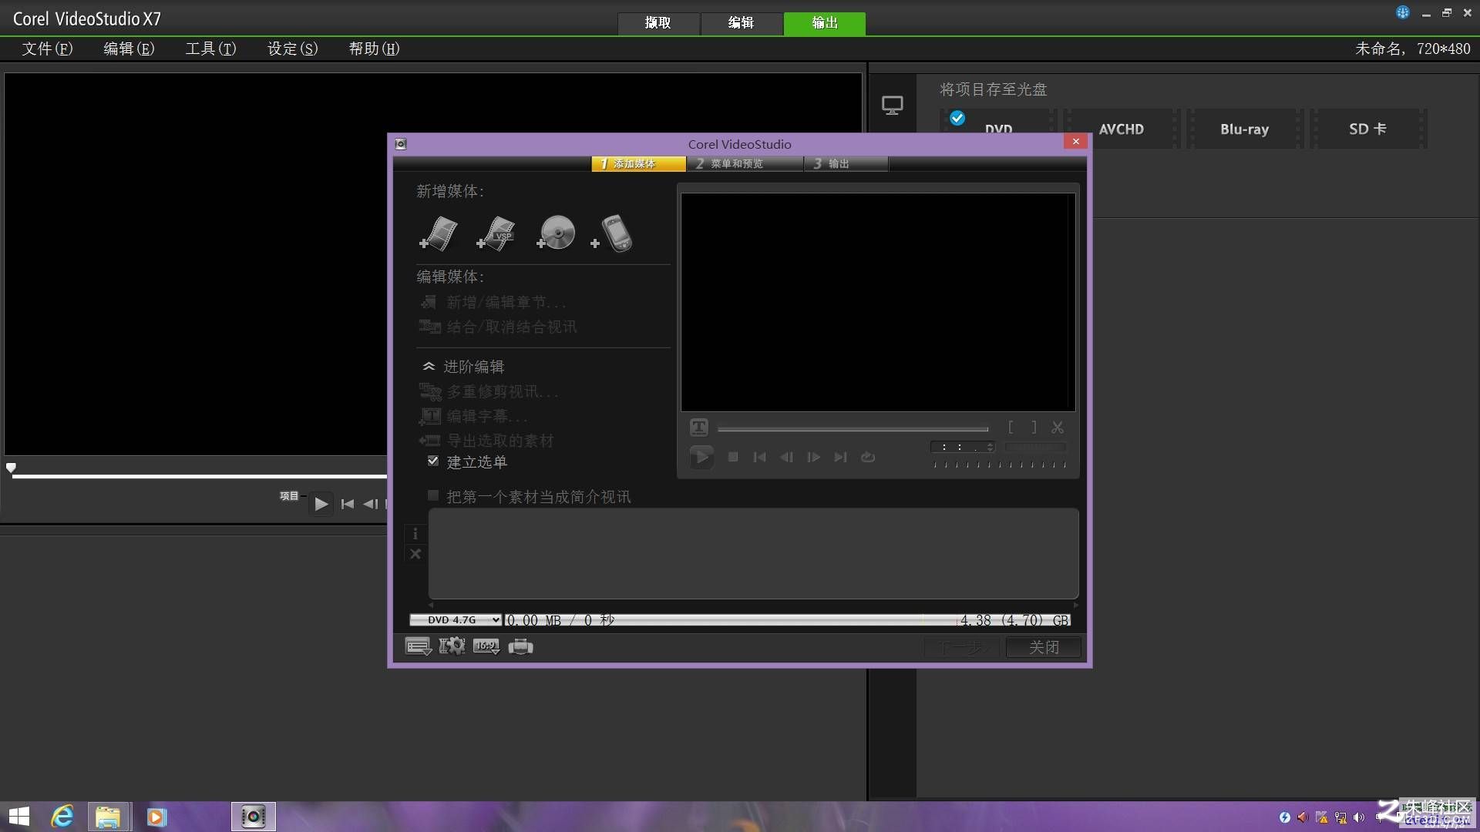Switch to step 3 output tab
1480x832 pixels.
846,164
